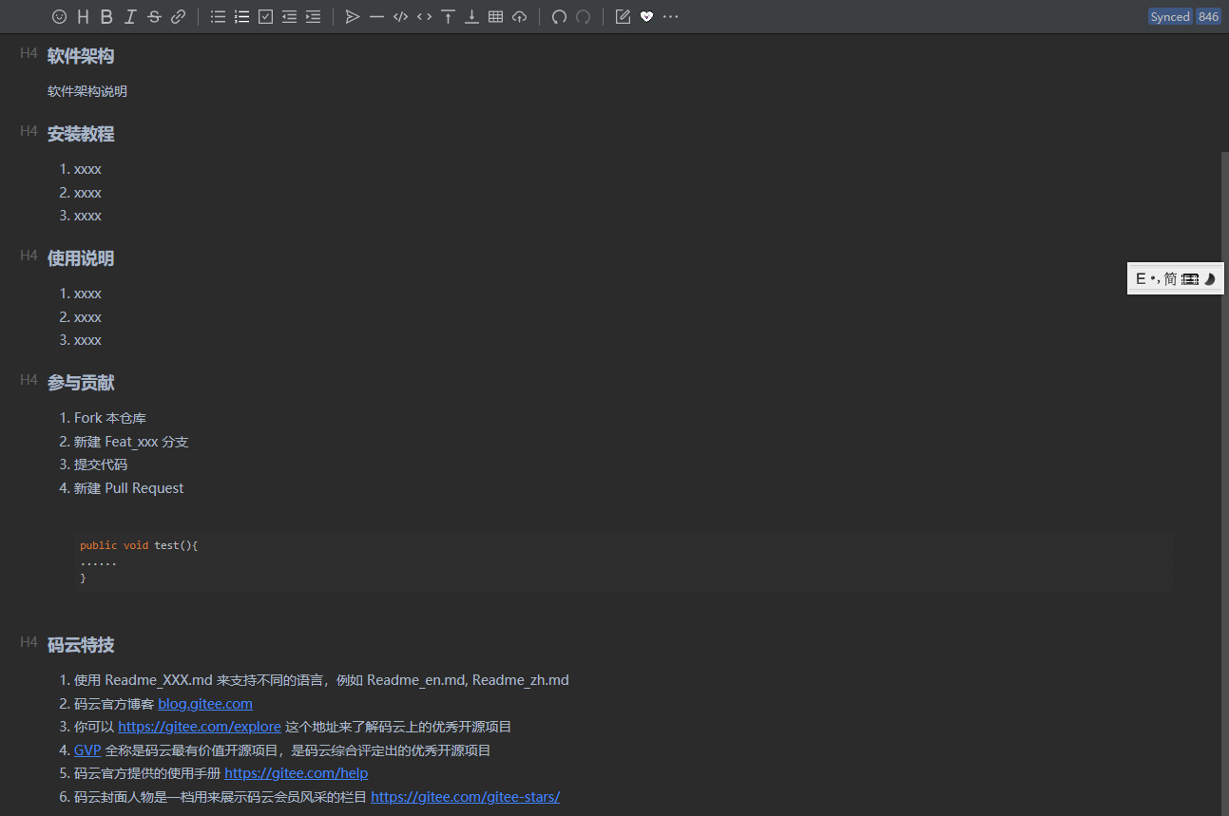Apply strikethrough formatting

point(154,16)
